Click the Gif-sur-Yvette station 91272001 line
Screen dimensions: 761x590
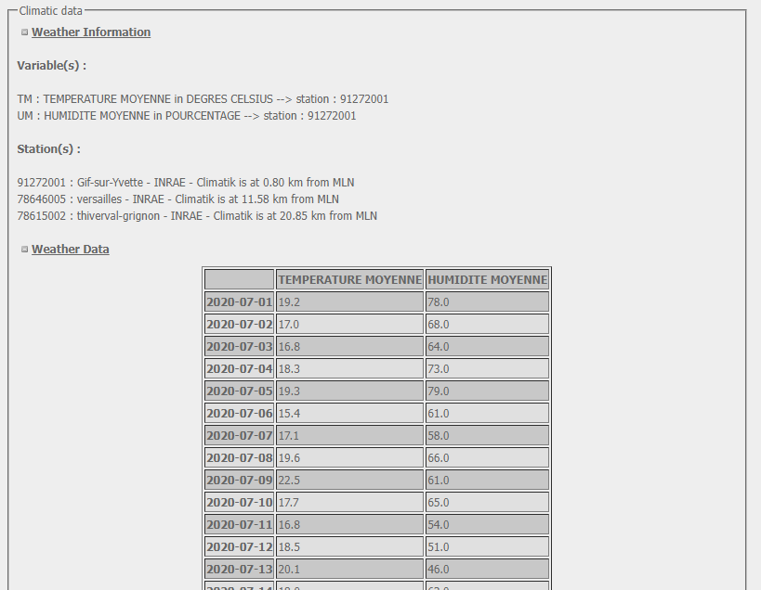point(186,183)
